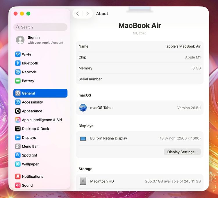218x198 pixels.
Task: Click the Menu Bar sidebar icon
Action: coord(18,146)
